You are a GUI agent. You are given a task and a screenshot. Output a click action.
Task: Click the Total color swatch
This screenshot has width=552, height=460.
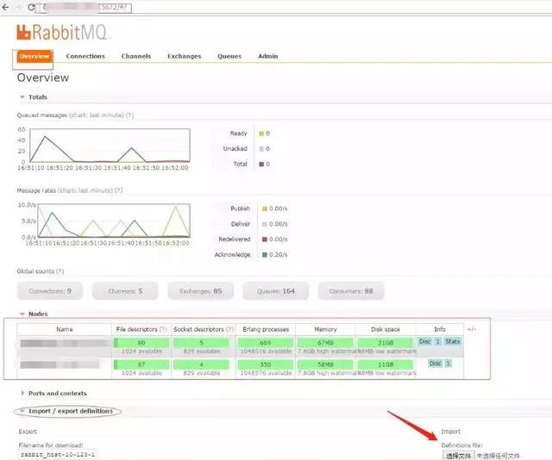pyautogui.click(x=261, y=164)
